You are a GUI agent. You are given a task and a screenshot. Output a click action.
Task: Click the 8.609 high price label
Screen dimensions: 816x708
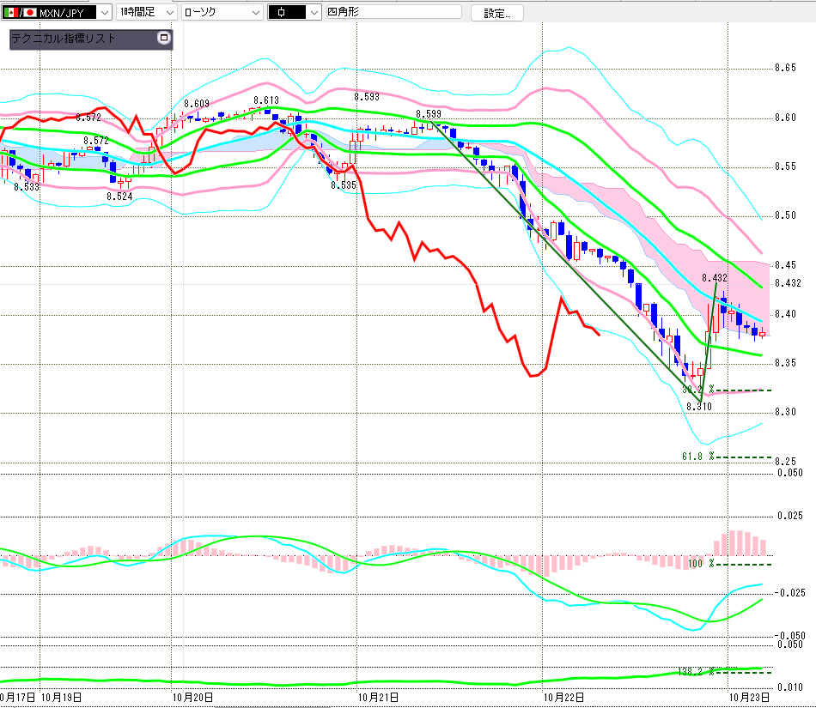[196, 104]
